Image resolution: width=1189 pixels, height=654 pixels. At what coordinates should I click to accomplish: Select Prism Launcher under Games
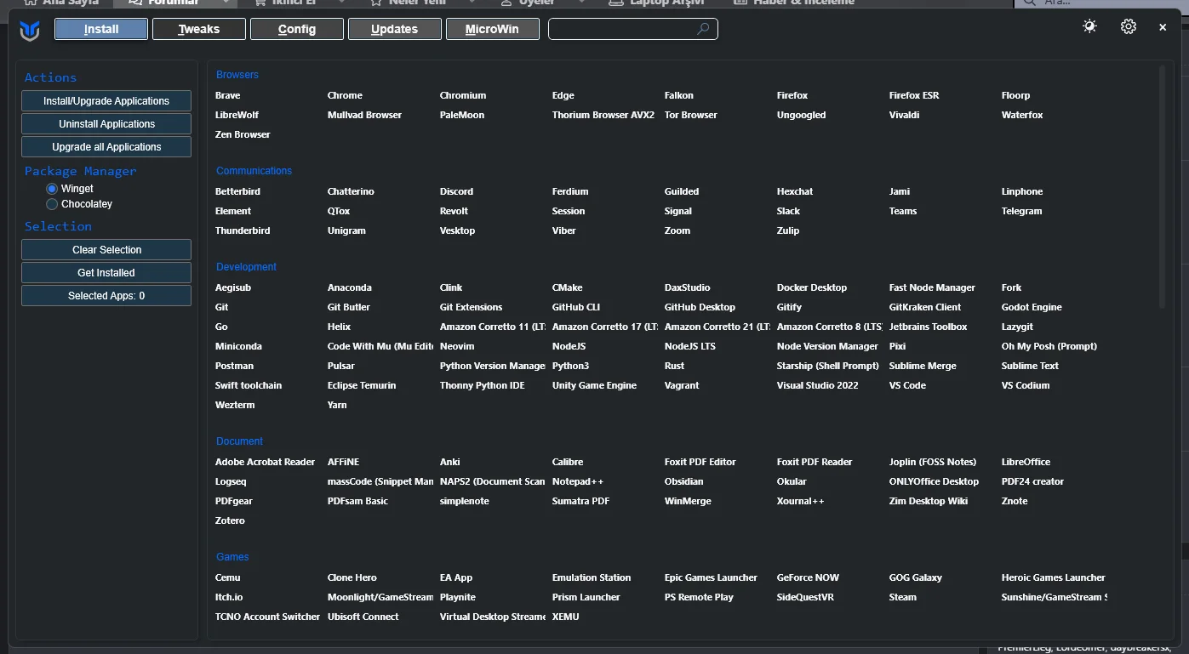click(x=586, y=597)
